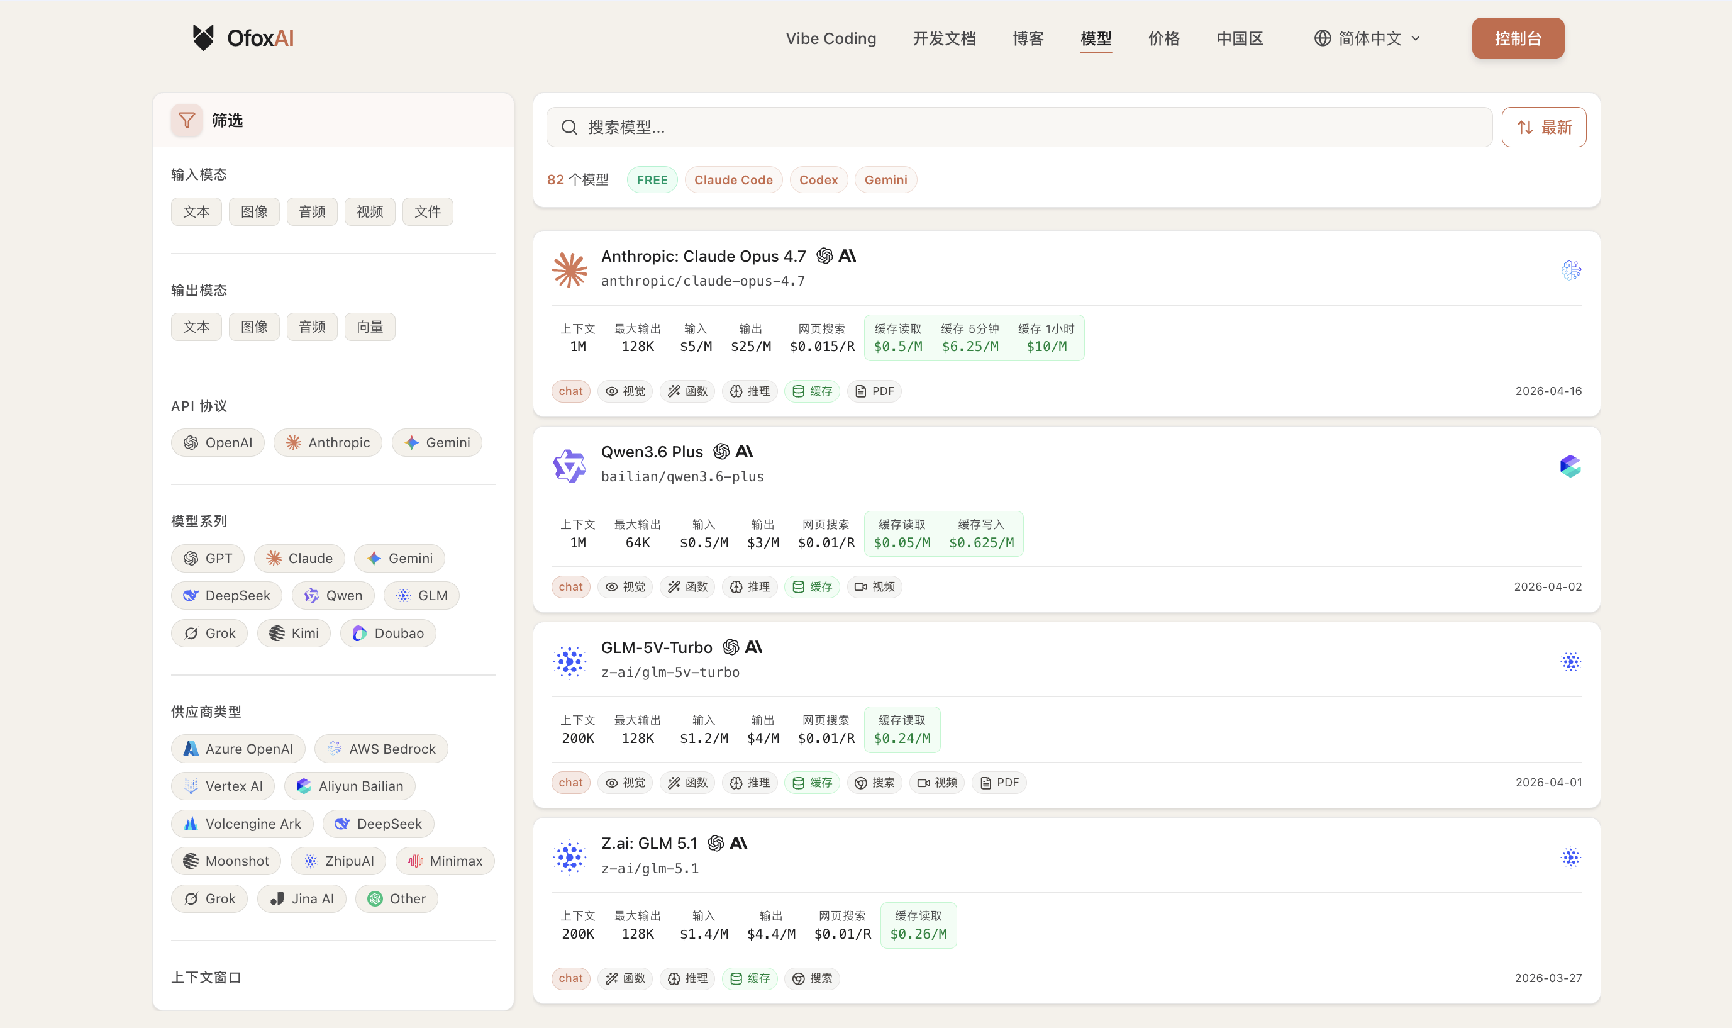Click the globe language icon

tap(1322, 38)
